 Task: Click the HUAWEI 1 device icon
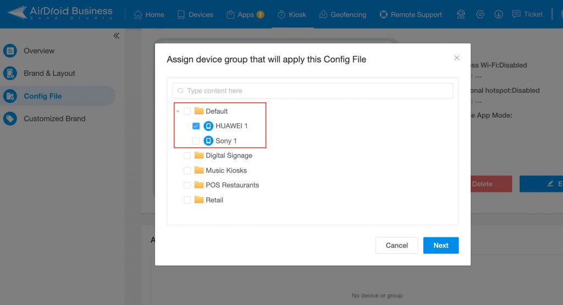click(208, 126)
